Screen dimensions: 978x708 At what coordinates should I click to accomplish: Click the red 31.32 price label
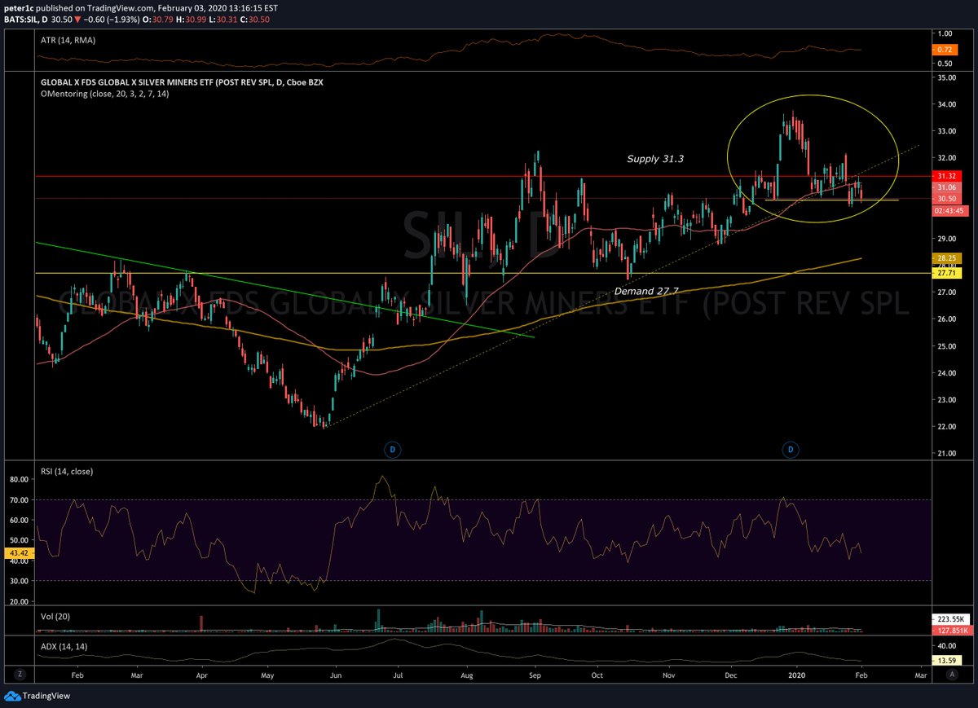pos(946,175)
